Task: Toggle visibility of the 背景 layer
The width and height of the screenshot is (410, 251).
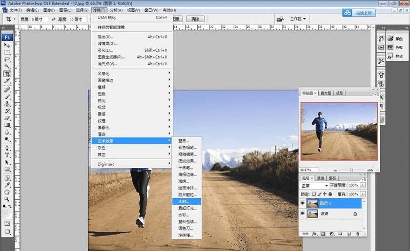Action: 303,215
